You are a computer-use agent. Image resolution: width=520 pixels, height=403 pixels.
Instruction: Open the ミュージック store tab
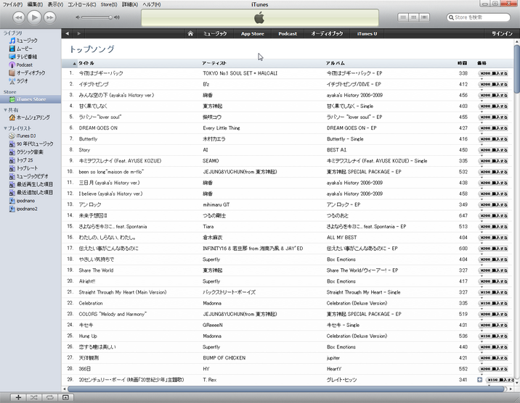pyautogui.click(x=215, y=33)
